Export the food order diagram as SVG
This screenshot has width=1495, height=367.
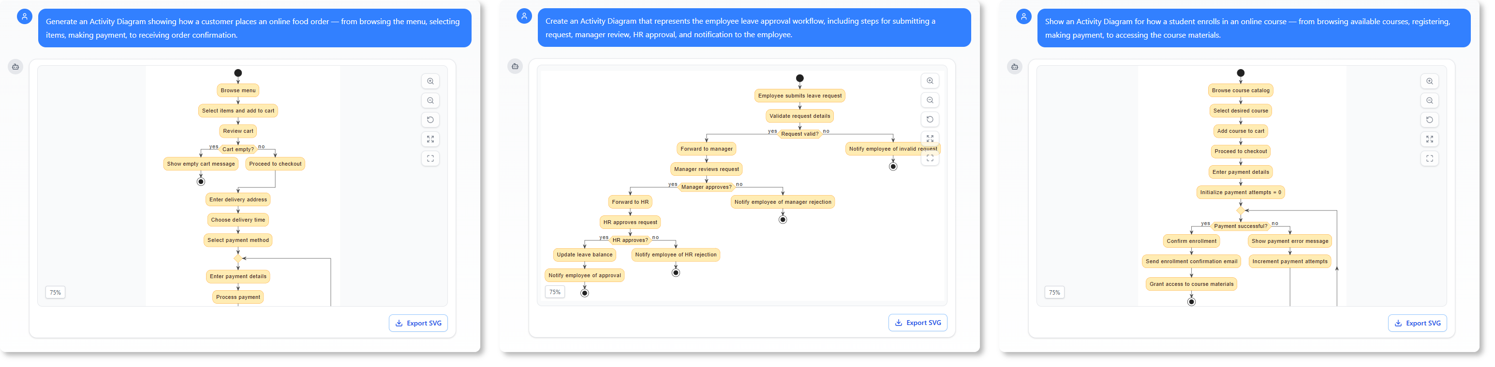418,323
